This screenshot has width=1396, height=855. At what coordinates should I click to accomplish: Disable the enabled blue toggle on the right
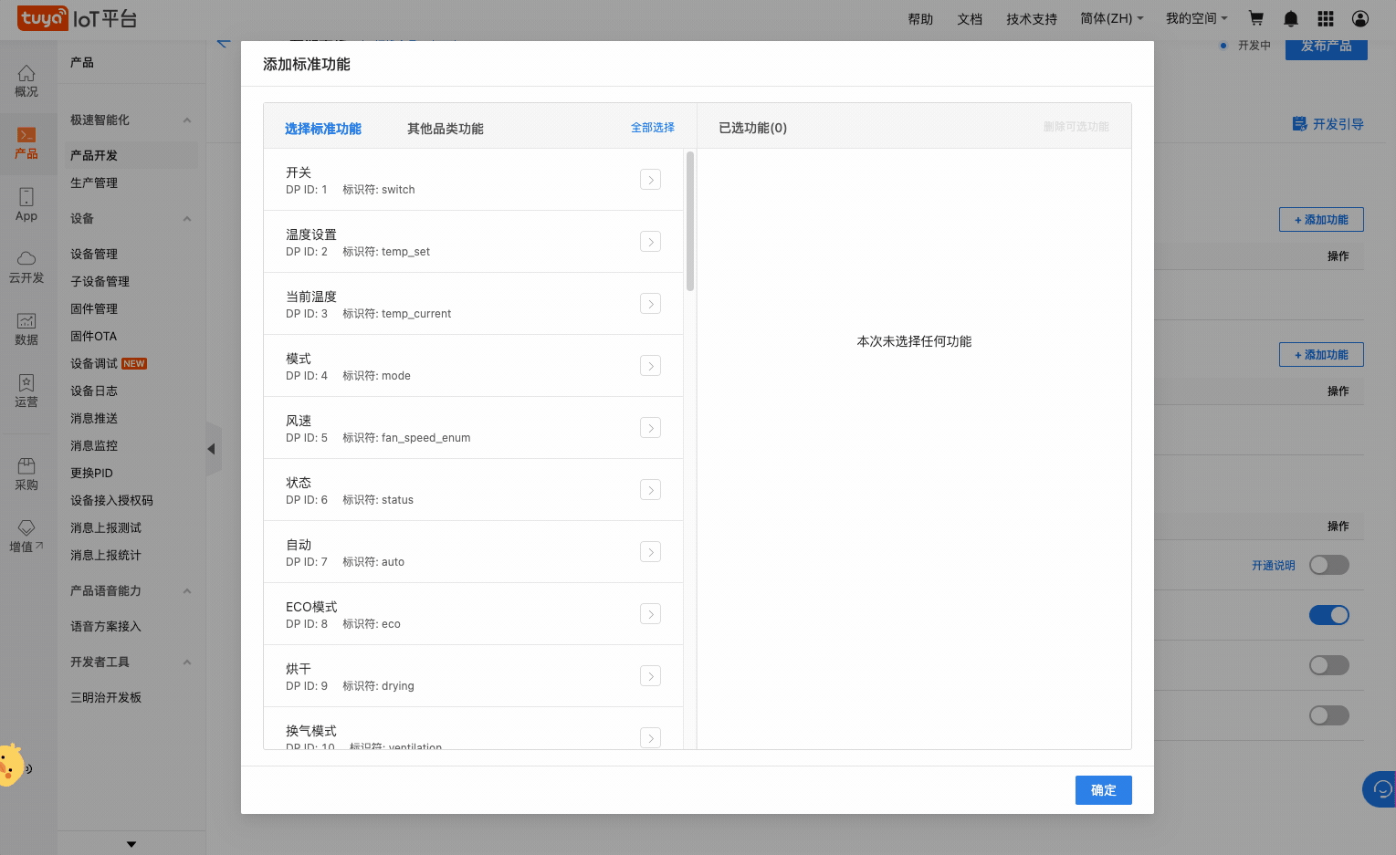coord(1328,615)
